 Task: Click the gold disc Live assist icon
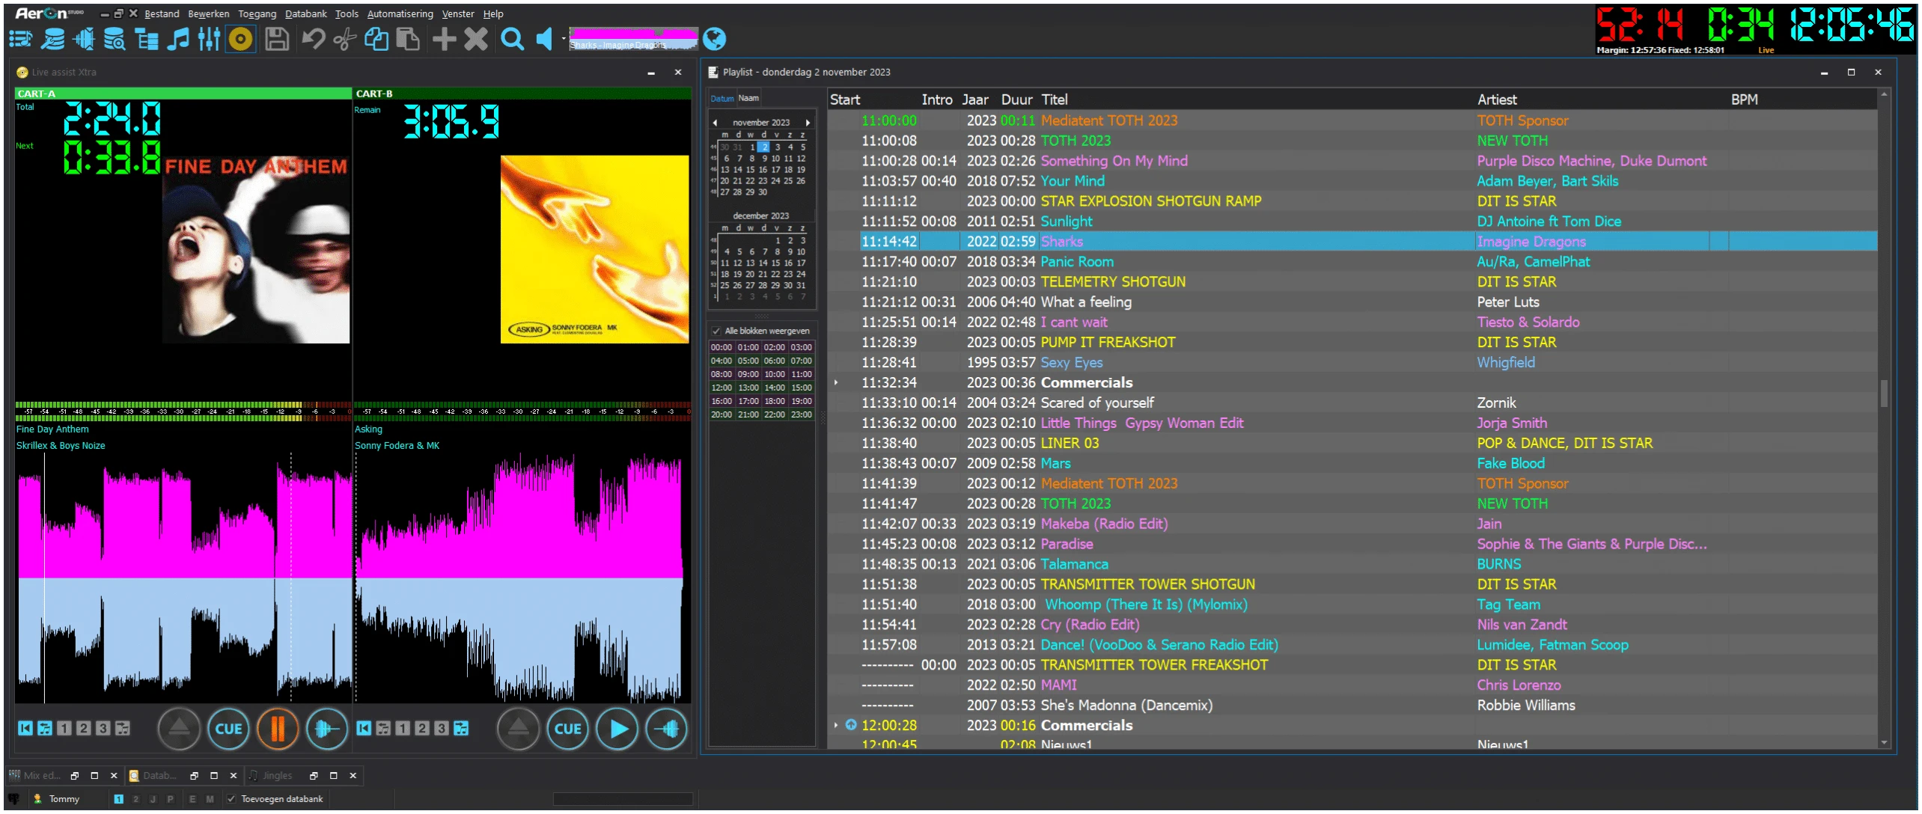[240, 39]
